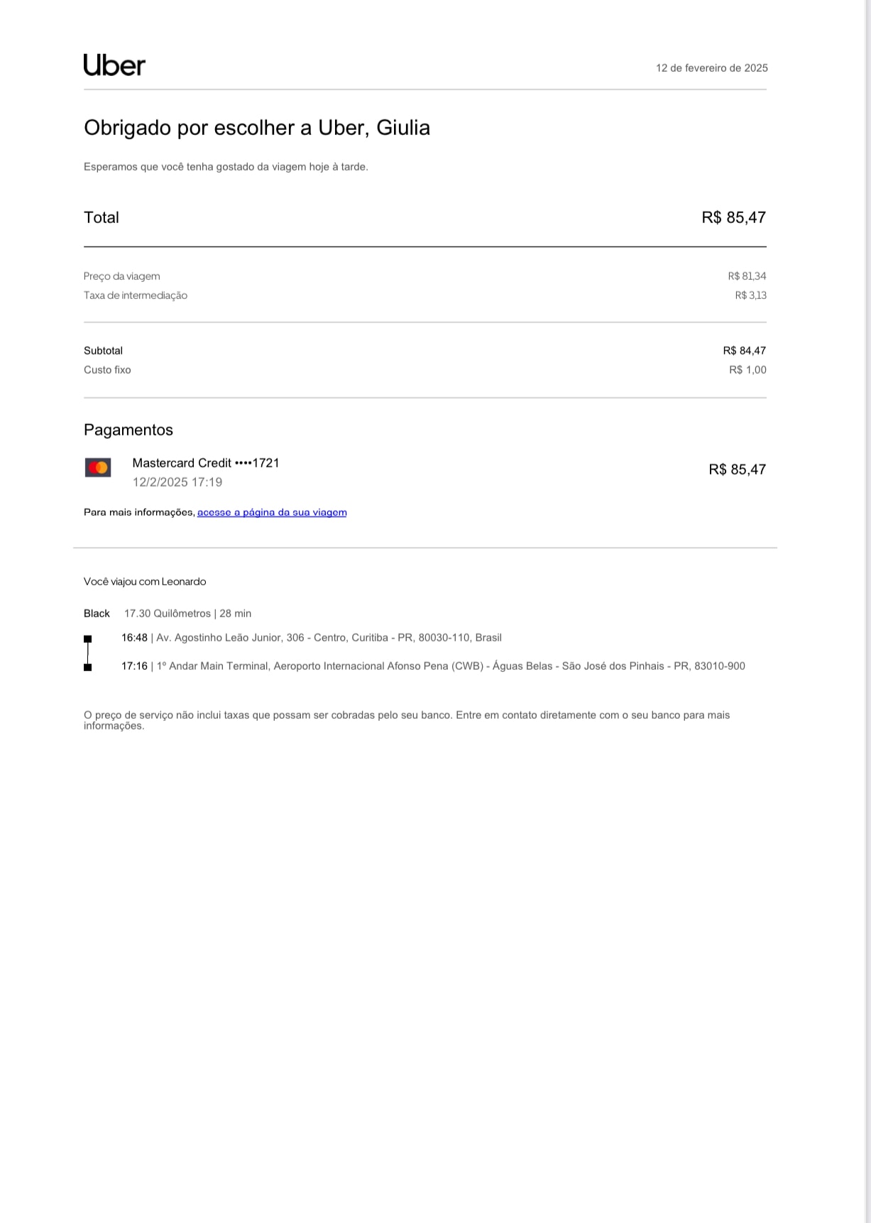
Task: Select the Mastercard Credit ••••1721 payment text
Action: coord(206,463)
